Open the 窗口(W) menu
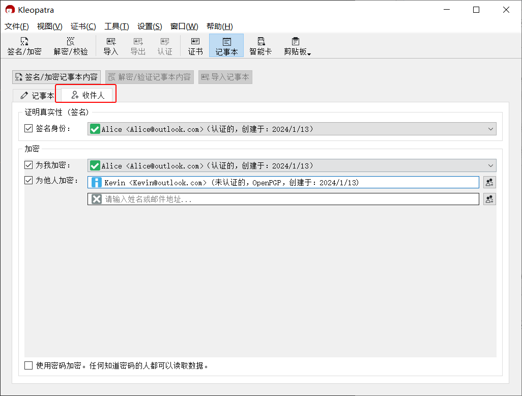Image resolution: width=522 pixels, height=396 pixels. [184, 26]
